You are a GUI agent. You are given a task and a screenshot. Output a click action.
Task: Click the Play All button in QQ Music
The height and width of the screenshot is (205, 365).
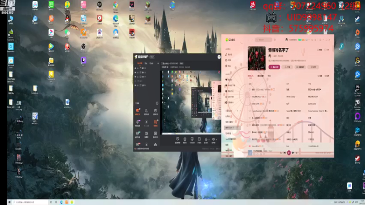pyautogui.click(x=274, y=67)
